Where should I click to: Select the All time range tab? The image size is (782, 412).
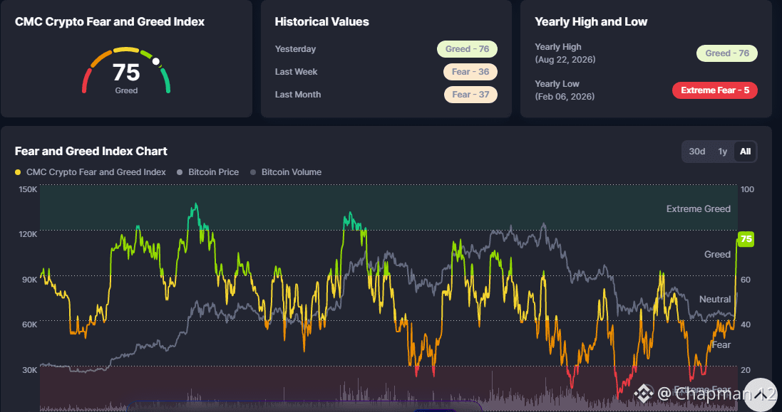[745, 152]
